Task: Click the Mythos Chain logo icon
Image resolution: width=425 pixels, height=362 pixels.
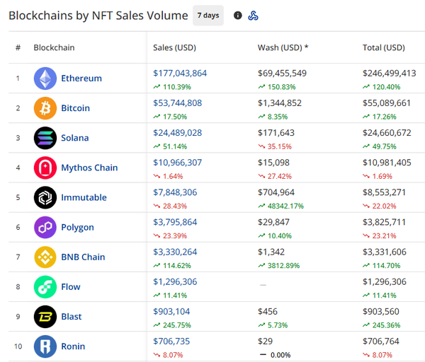Action: pos(45,168)
